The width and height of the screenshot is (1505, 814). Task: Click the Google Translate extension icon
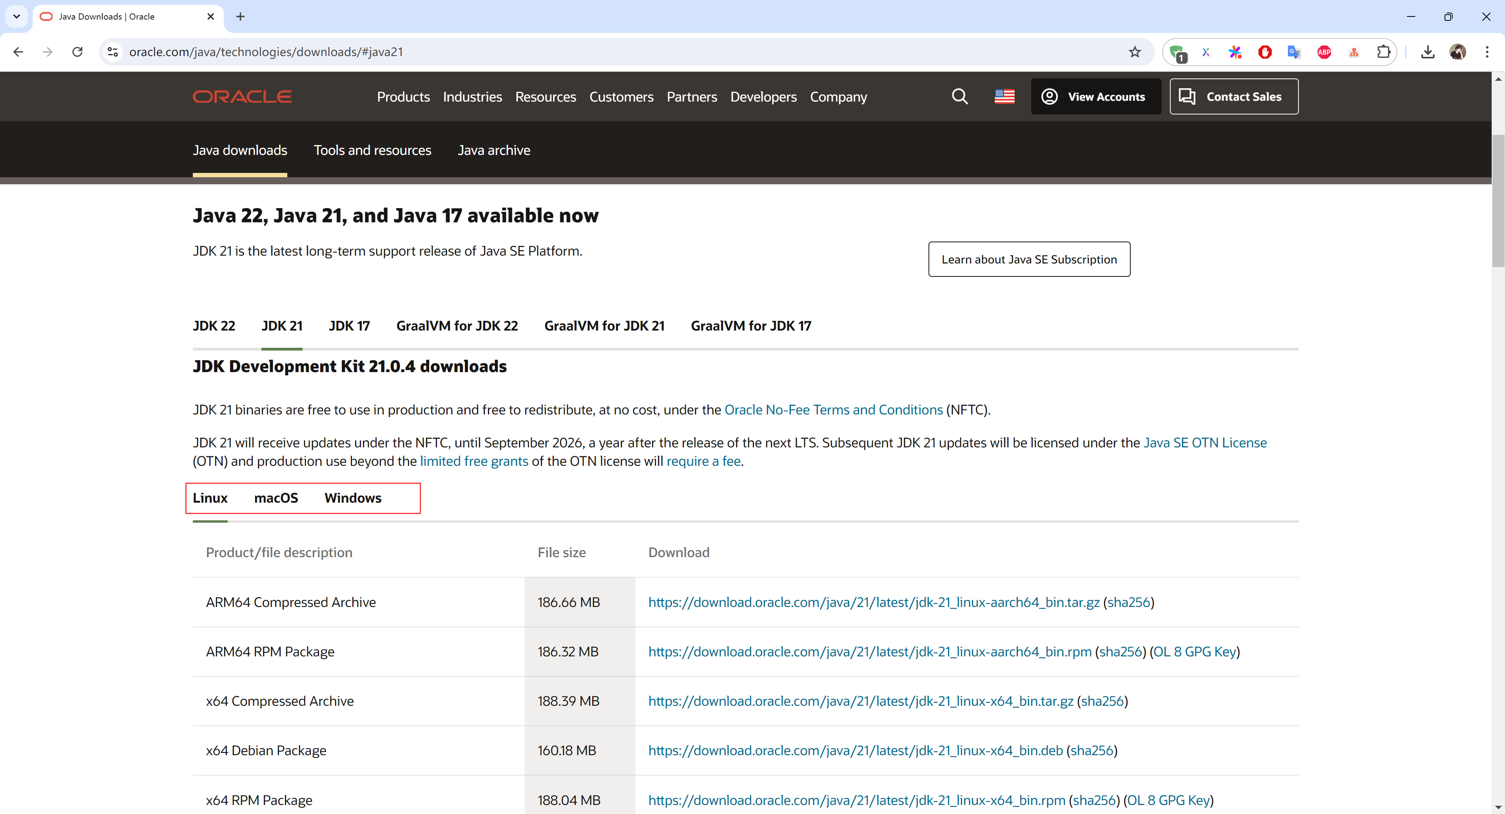point(1294,52)
